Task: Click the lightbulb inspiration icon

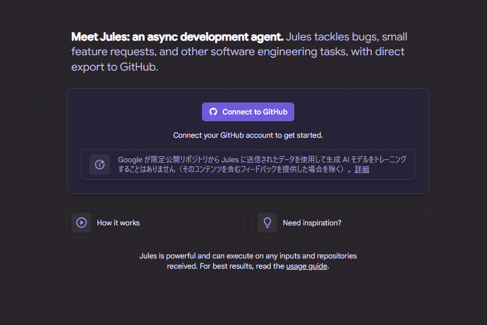Action: click(267, 223)
